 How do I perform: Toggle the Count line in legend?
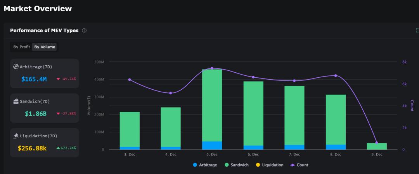(299, 165)
